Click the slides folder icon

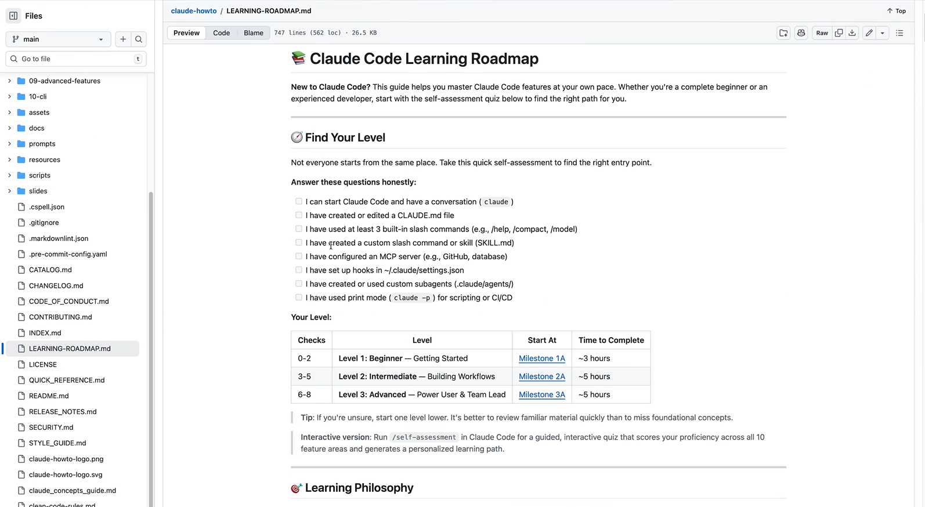point(21,191)
